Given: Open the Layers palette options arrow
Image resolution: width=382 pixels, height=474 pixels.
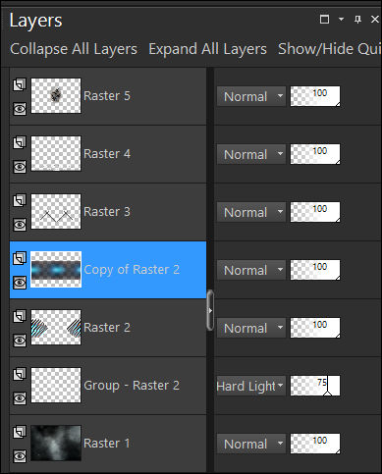Looking at the screenshot, I should pos(341,20).
